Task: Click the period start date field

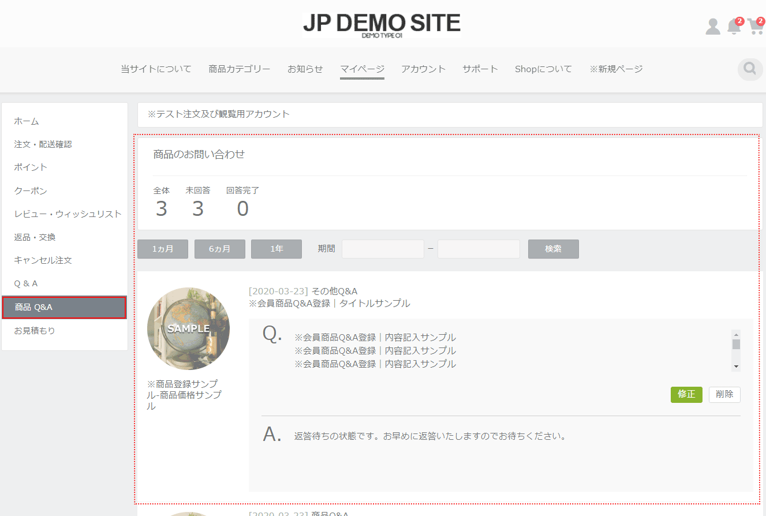Action: (383, 249)
